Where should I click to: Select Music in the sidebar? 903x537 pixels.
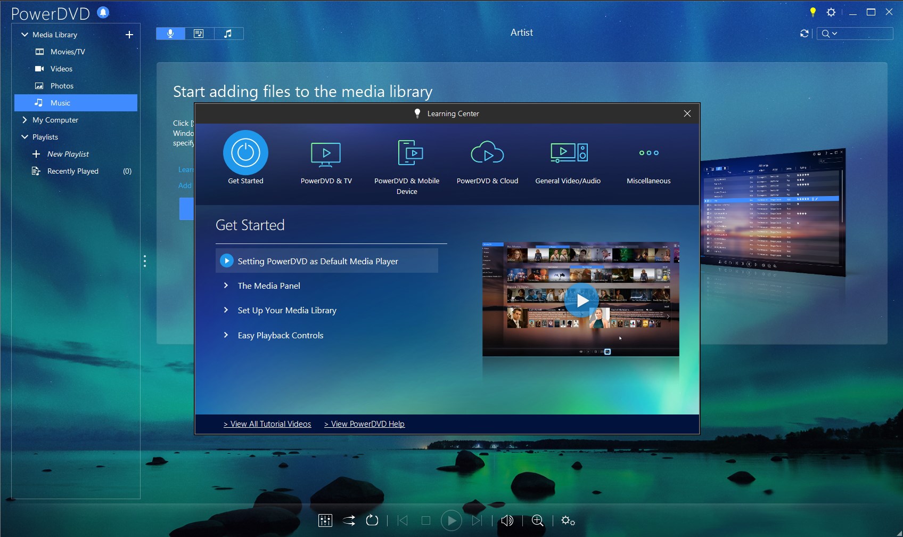tap(76, 103)
